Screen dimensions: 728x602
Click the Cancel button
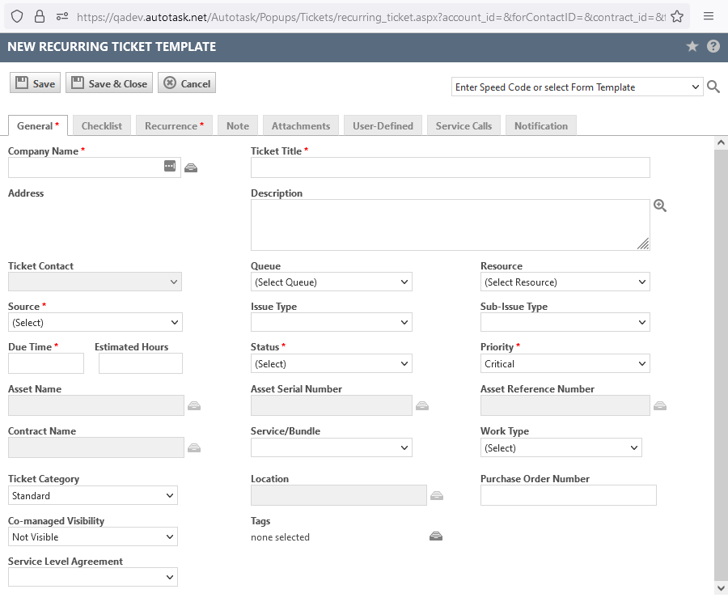point(187,83)
